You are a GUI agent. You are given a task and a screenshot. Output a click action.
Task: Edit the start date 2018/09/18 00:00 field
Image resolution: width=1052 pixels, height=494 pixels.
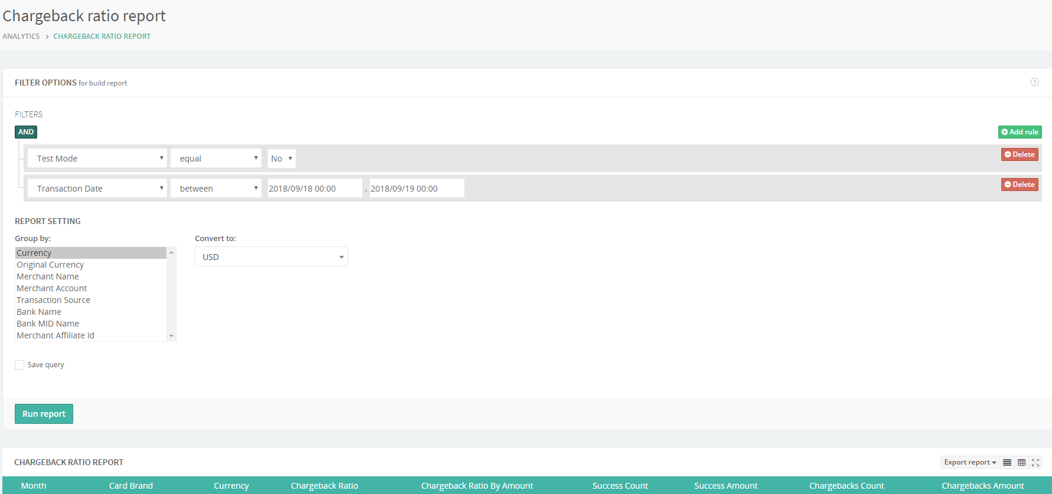[314, 188]
